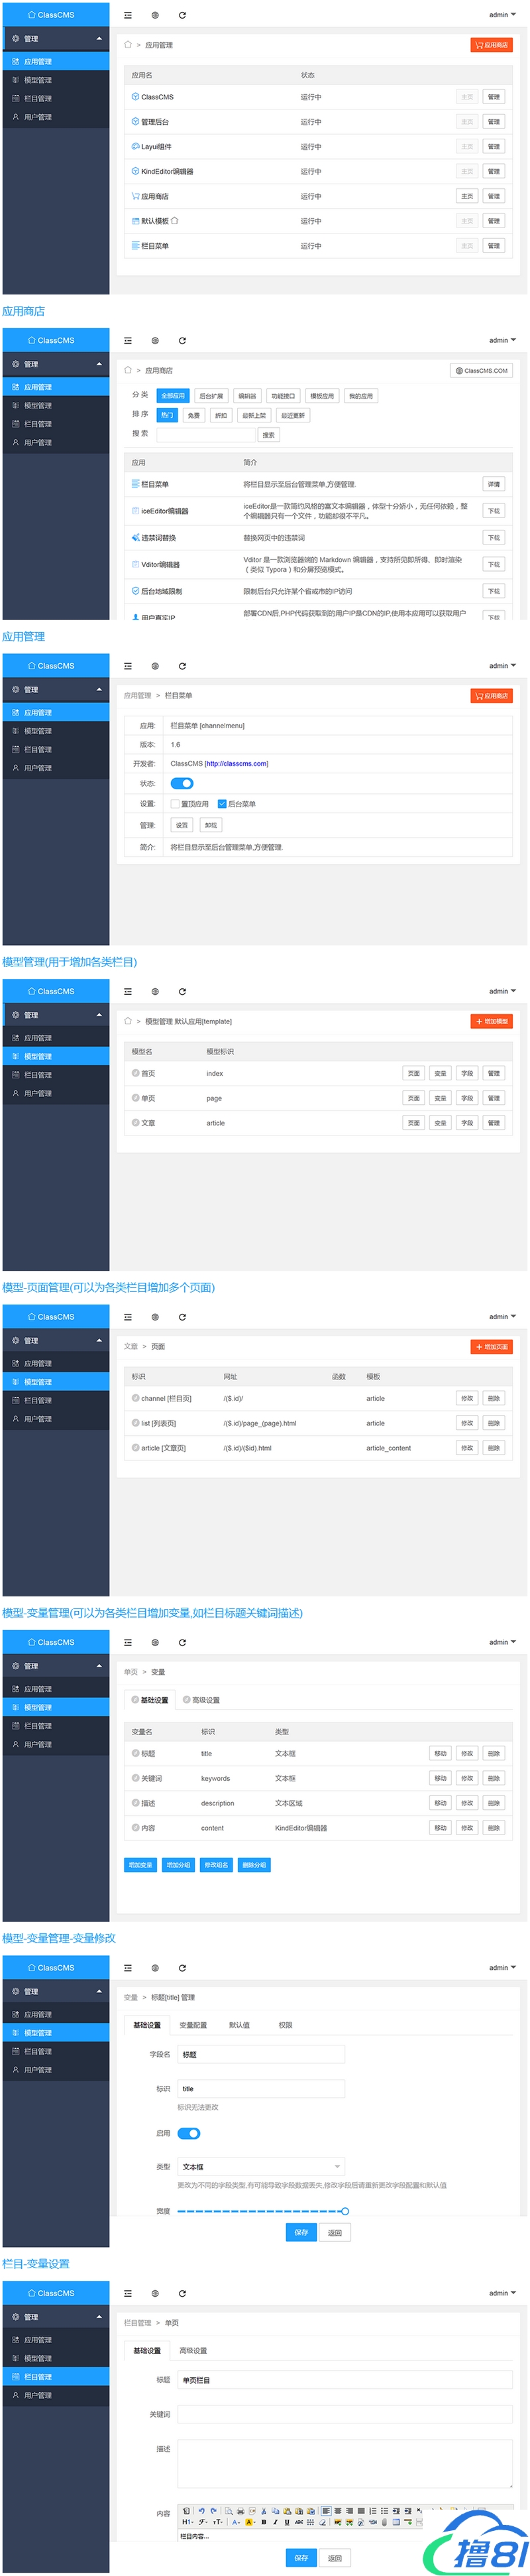Click the 宽度 slider handle
Viewport: 530px width, 2576px height.
click(344, 2211)
